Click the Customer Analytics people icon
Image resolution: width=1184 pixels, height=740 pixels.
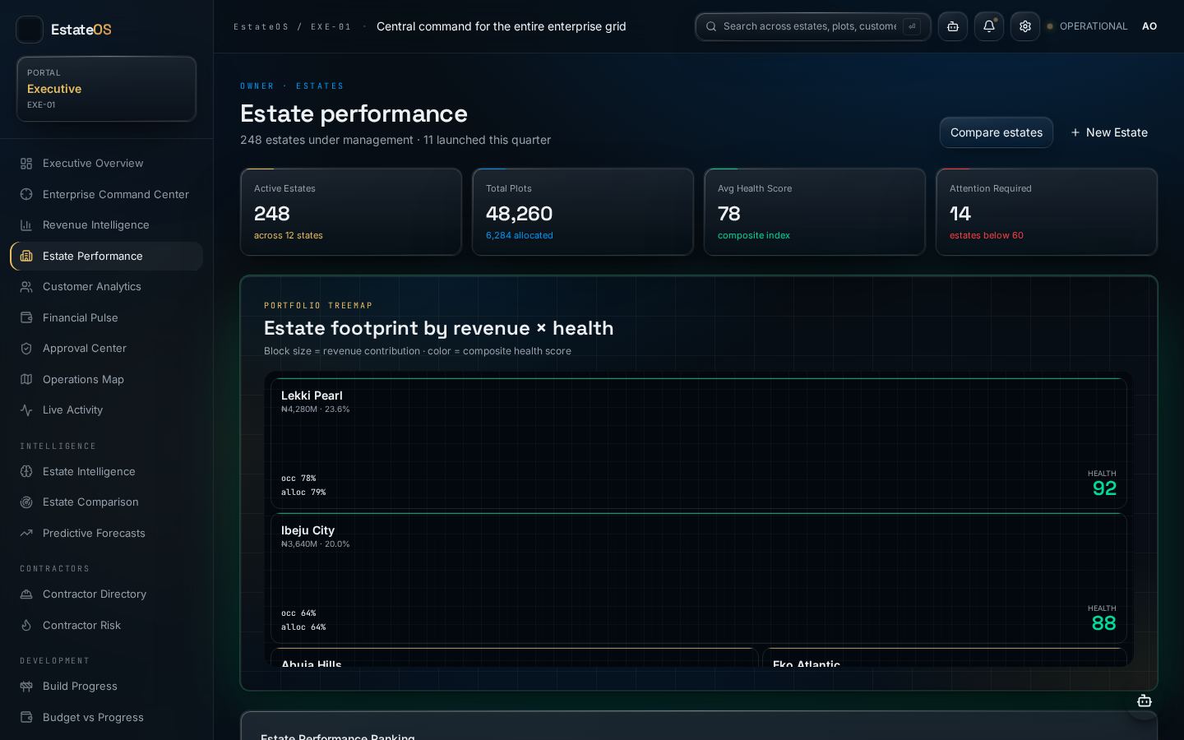point(26,287)
